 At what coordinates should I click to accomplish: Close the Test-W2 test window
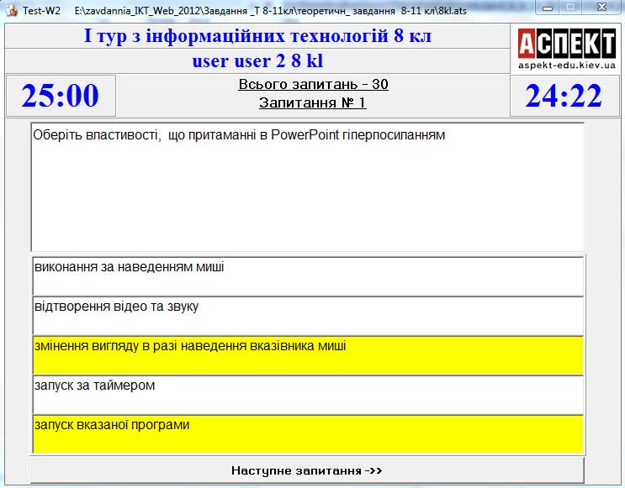pyautogui.click(x=601, y=8)
